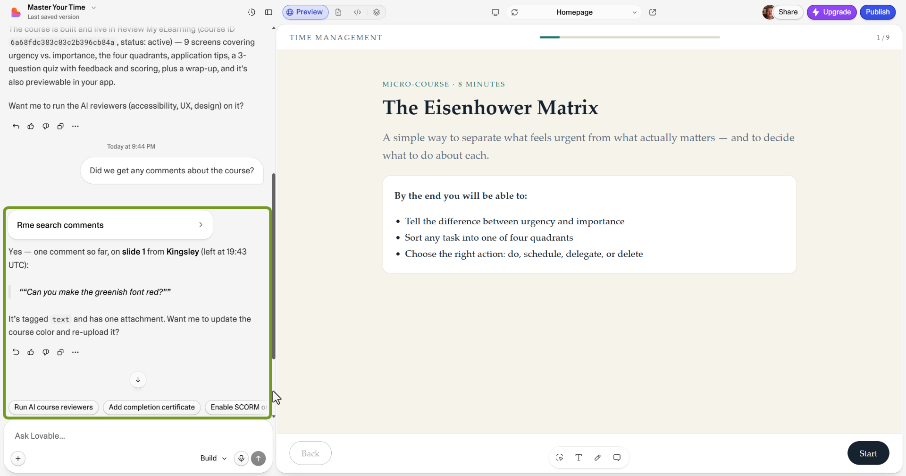Screen dimensions: 906x476
Task: Copy the latest chat reply
Action: click(60, 352)
